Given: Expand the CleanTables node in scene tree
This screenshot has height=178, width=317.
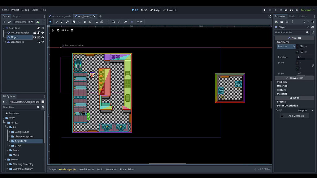Looking at the screenshot, I should point(5,42).
